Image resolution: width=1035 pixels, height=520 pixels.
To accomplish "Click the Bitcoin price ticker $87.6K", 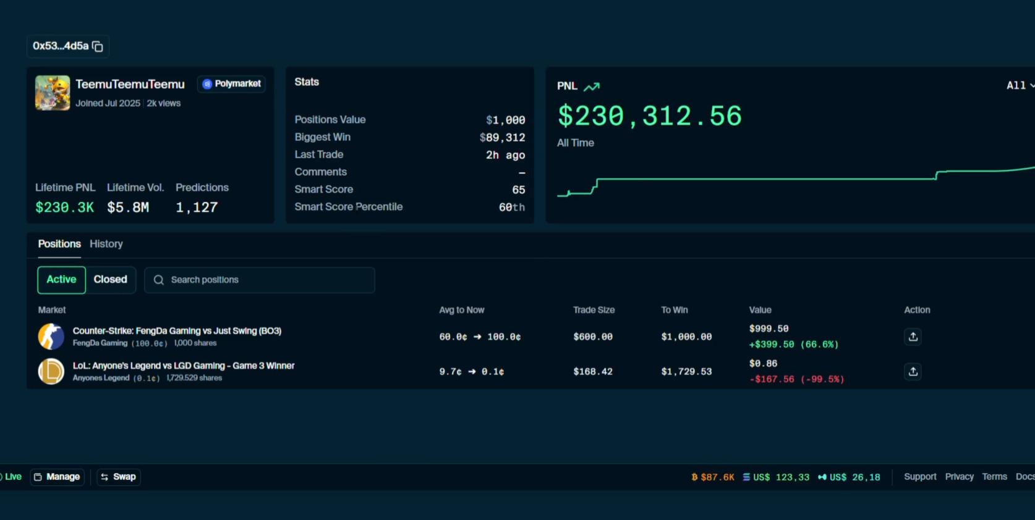I will point(713,477).
